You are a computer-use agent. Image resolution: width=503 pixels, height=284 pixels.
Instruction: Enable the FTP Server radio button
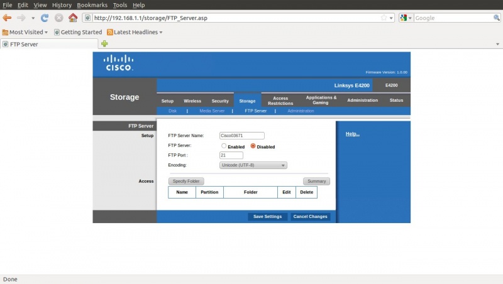tap(224, 146)
